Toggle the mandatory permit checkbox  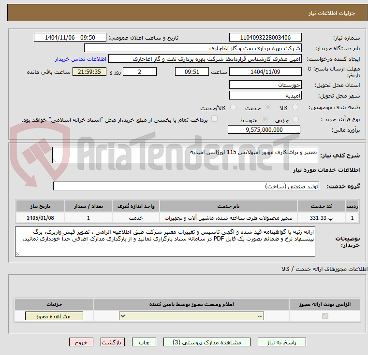325,316
